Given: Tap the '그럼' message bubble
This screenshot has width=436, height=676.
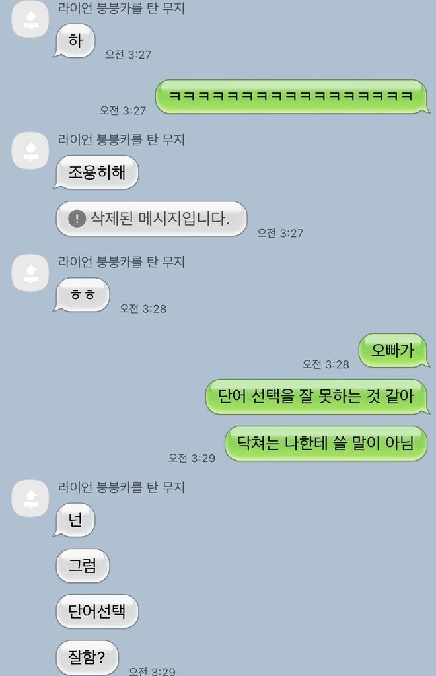Looking at the screenshot, I should tap(83, 566).
